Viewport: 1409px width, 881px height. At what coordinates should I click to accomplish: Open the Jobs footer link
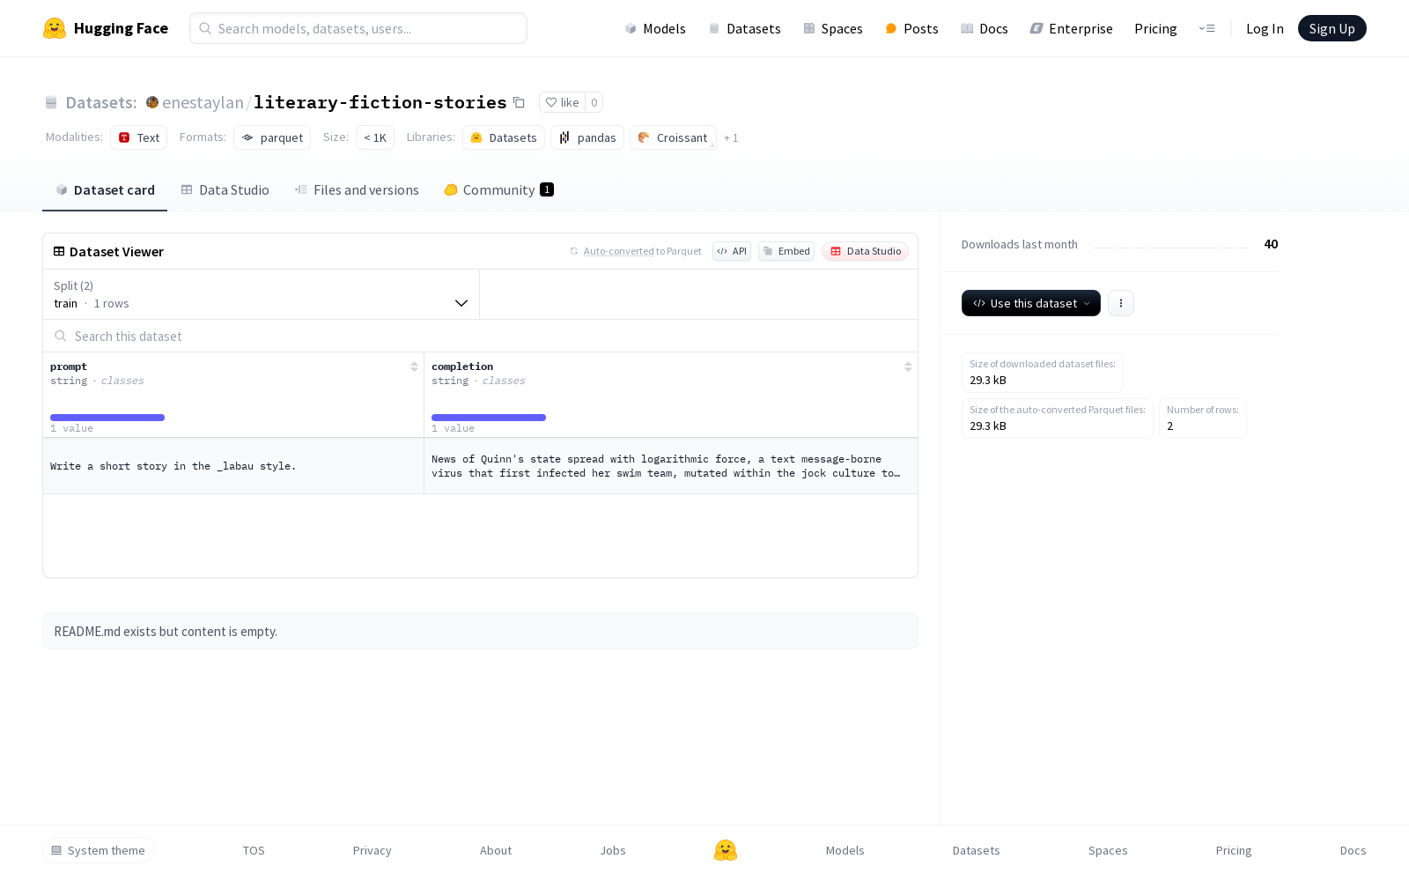pyautogui.click(x=613, y=850)
